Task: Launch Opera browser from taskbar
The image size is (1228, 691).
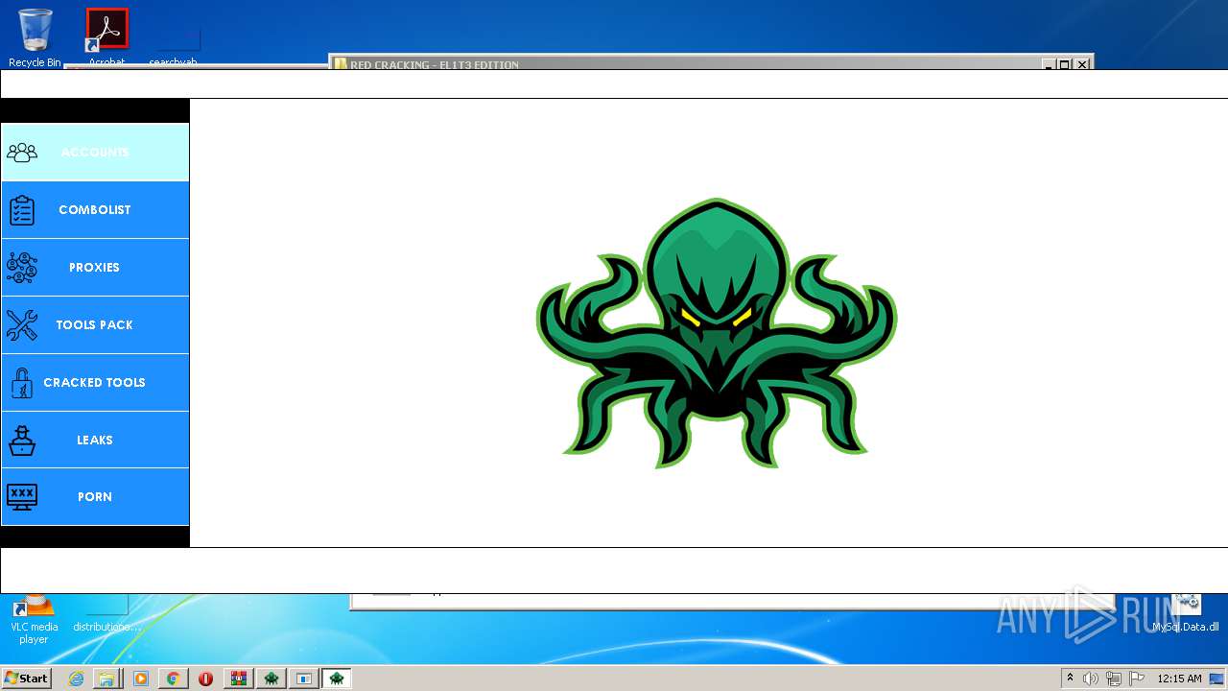Action: [x=205, y=679]
